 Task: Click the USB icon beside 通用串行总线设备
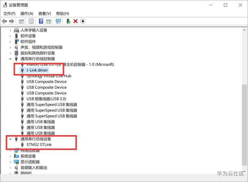point(16,139)
